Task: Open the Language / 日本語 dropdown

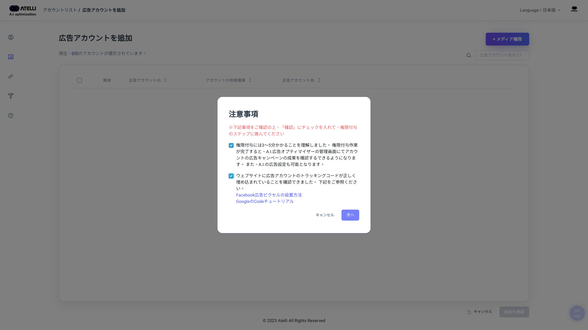Action: pos(540,10)
